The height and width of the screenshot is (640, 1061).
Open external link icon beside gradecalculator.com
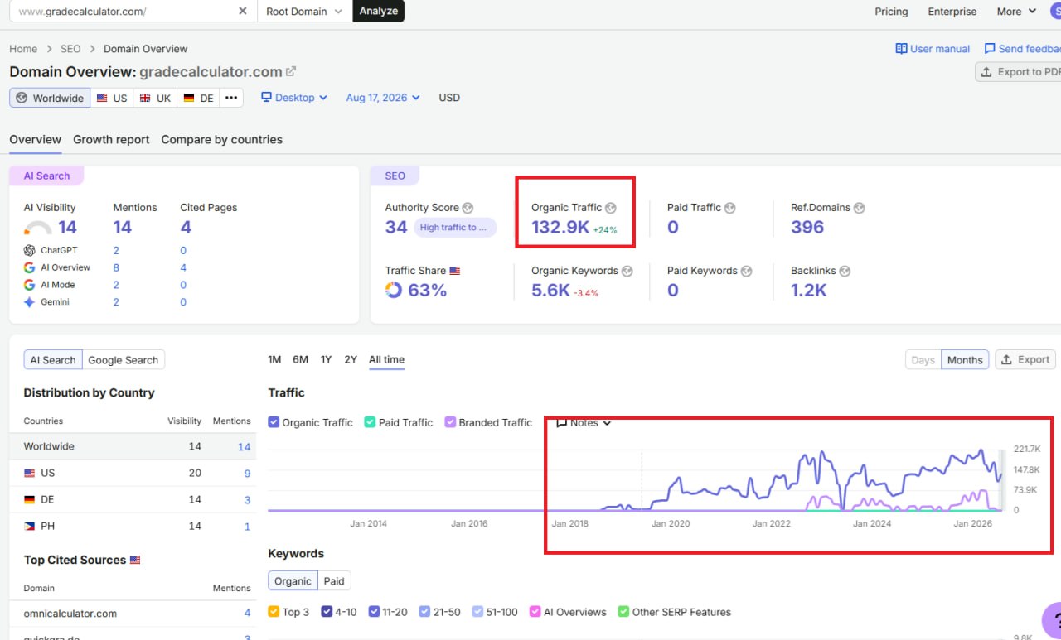point(291,72)
